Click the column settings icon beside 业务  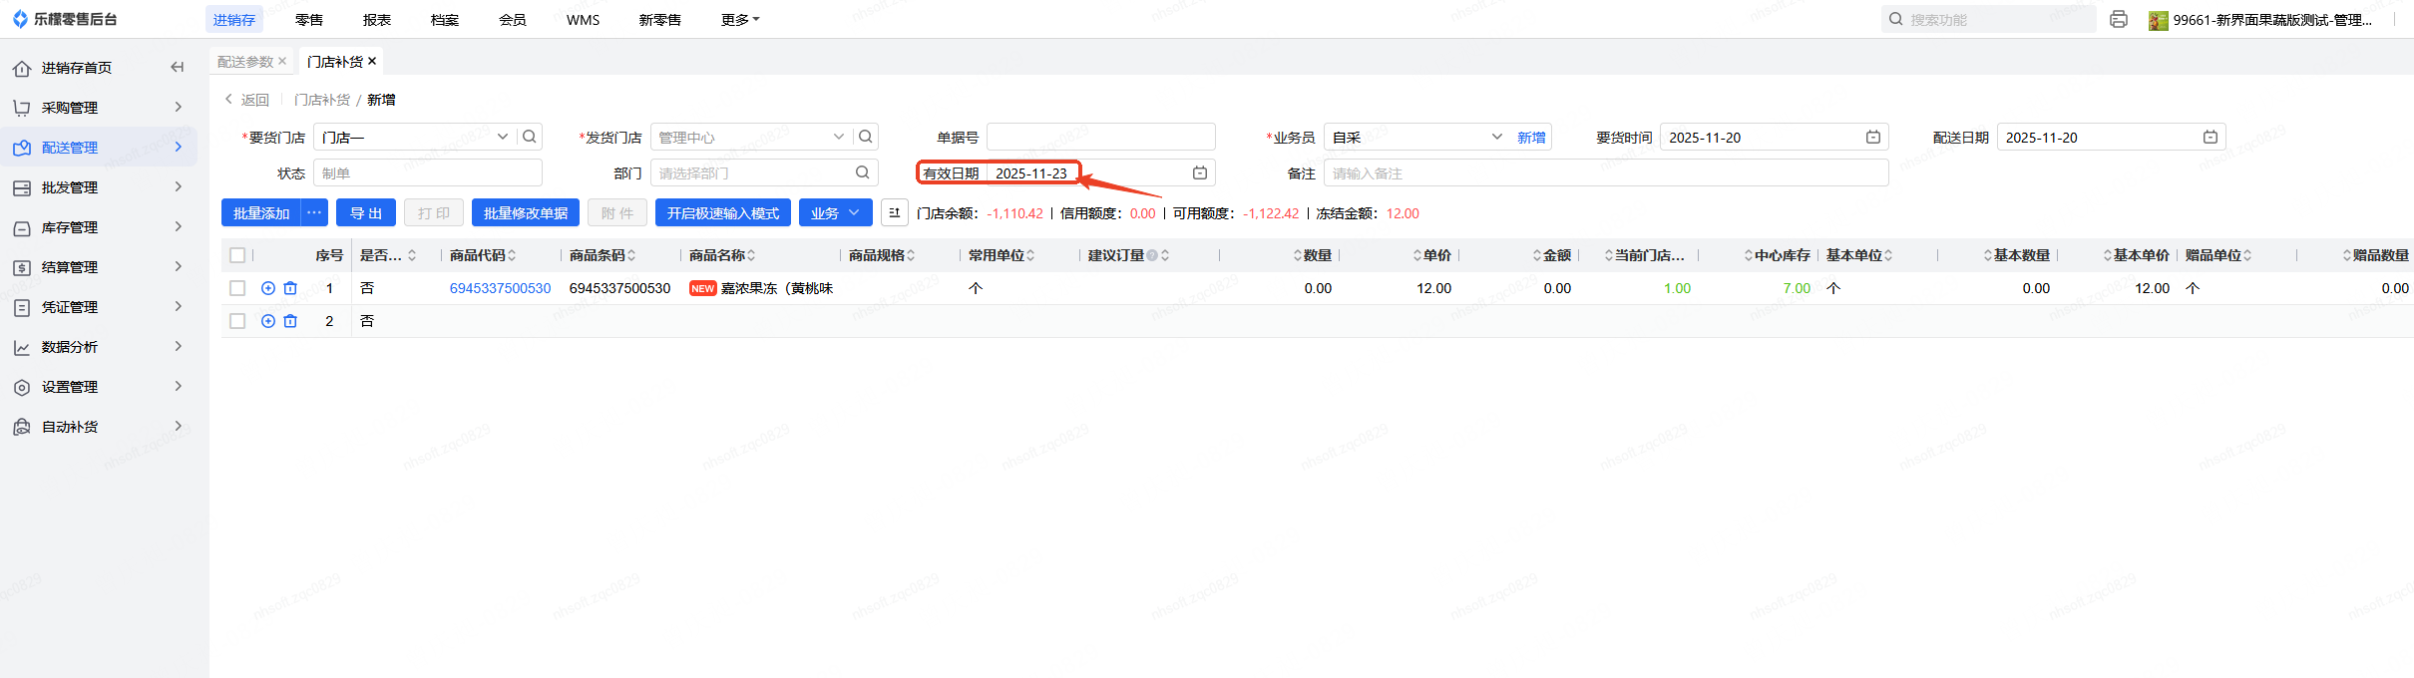click(x=895, y=212)
